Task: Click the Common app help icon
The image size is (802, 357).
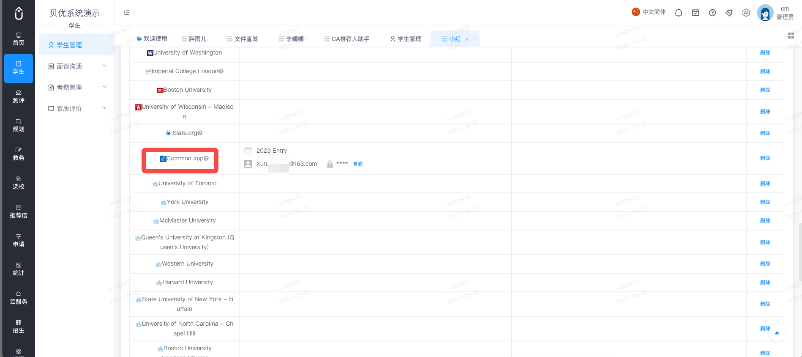Action: [x=206, y=158]
